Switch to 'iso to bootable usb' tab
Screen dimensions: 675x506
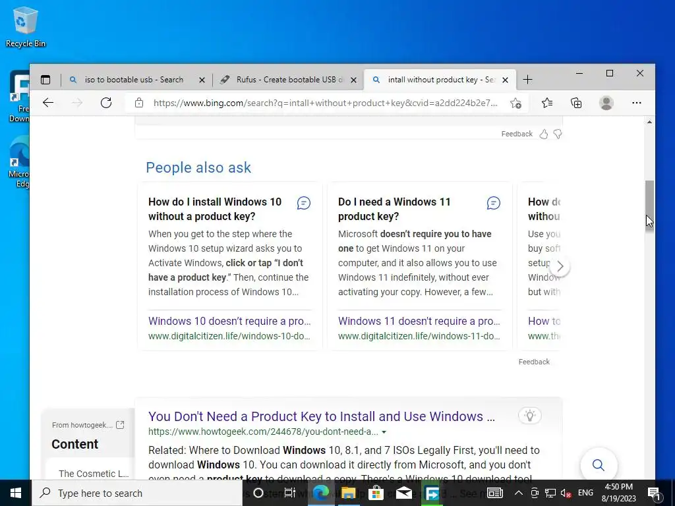(134, 80)
